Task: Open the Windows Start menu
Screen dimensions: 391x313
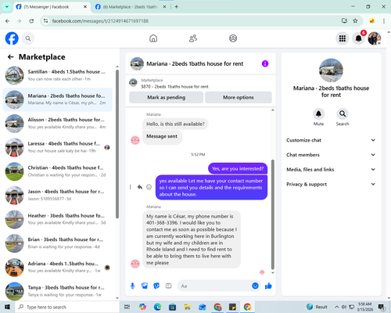Action: [7, 307]
